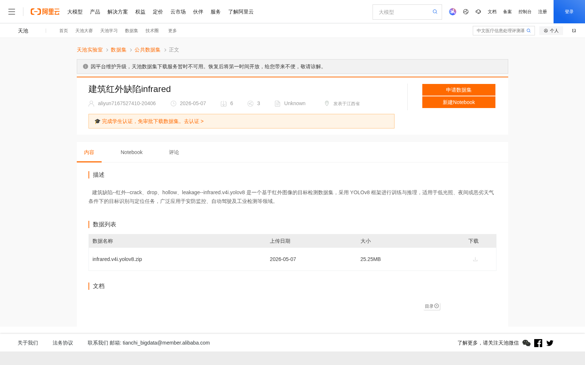The image size is (585, 365).
Task: Open the headset customer support icon
Action: (x=478, y=12)
